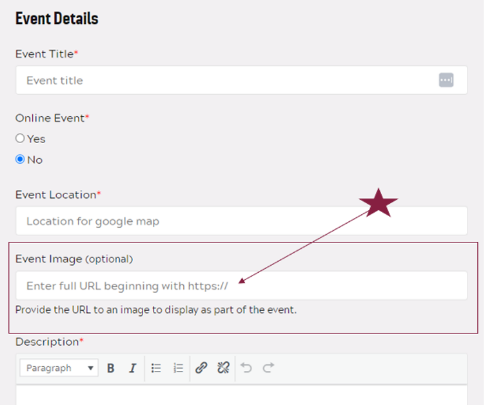Click inside the Description text area
This screenshot has height=405, width=485.
point(242,395)
